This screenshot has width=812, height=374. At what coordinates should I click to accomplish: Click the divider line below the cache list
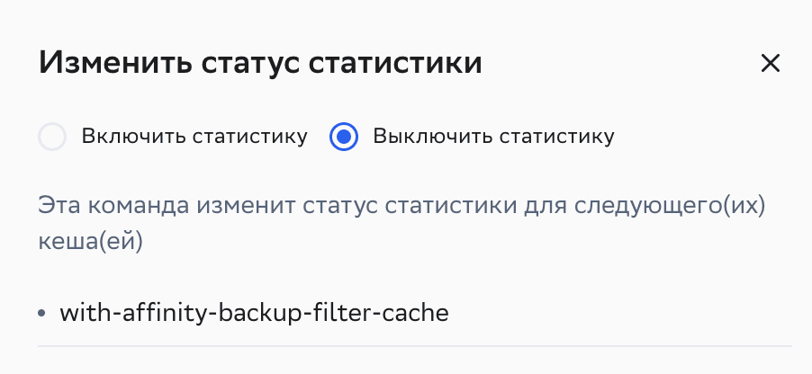click(x=414, y=345)
